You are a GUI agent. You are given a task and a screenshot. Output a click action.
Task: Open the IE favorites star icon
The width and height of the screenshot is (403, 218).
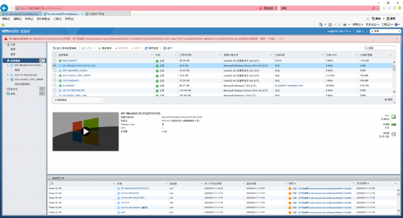[x=389, y=8]
